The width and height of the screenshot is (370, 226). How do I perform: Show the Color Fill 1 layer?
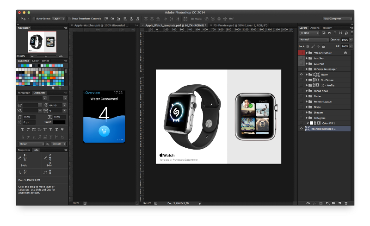301,123
